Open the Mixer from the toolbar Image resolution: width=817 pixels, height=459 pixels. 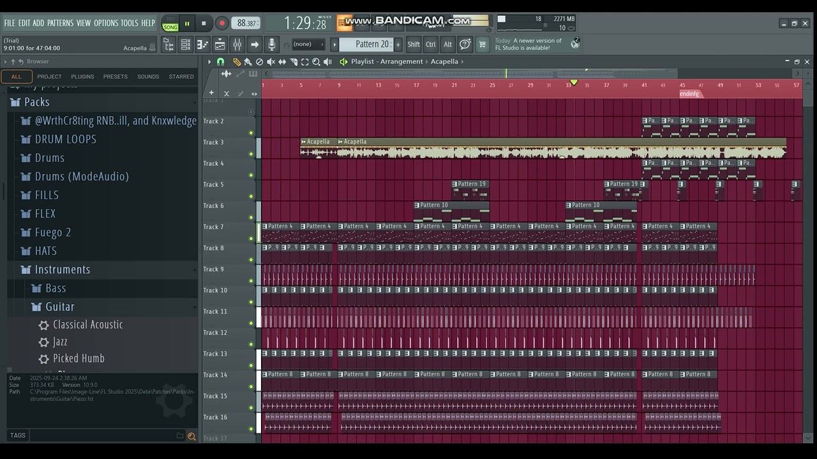tap(237, 45)
